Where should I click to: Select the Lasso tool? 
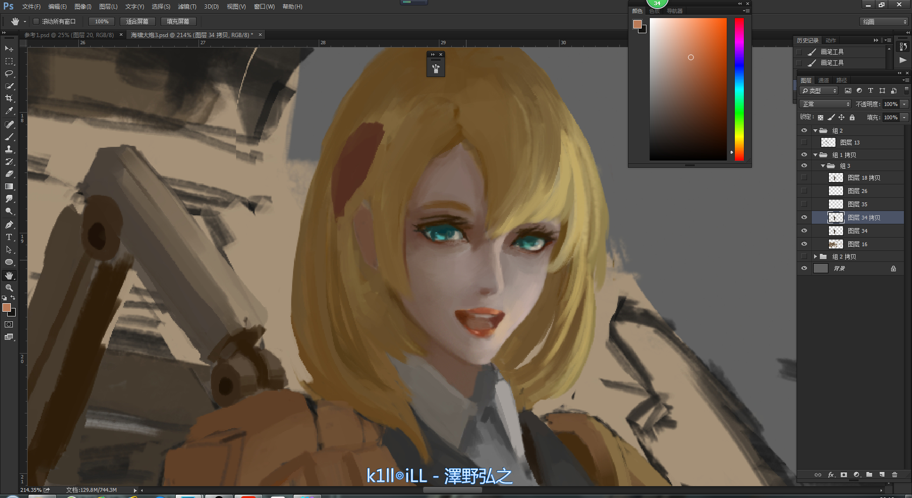tap(9, 74)
